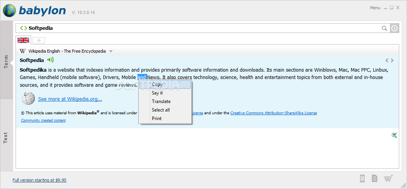Open the Menu button in title bar

coord(375,8)
